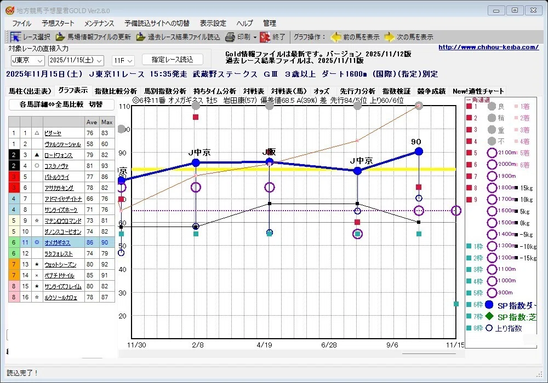Click the Max column header
The width and height of the screenshot is (548, 383).
click(107, 122)
